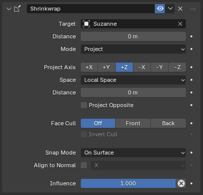The image size is (203, 195).
Task: Click the Influence slider at 1.000
Action: (x=128, y=183)
